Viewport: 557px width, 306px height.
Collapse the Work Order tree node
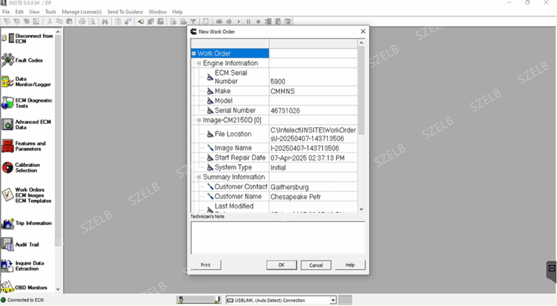(194, 54)
